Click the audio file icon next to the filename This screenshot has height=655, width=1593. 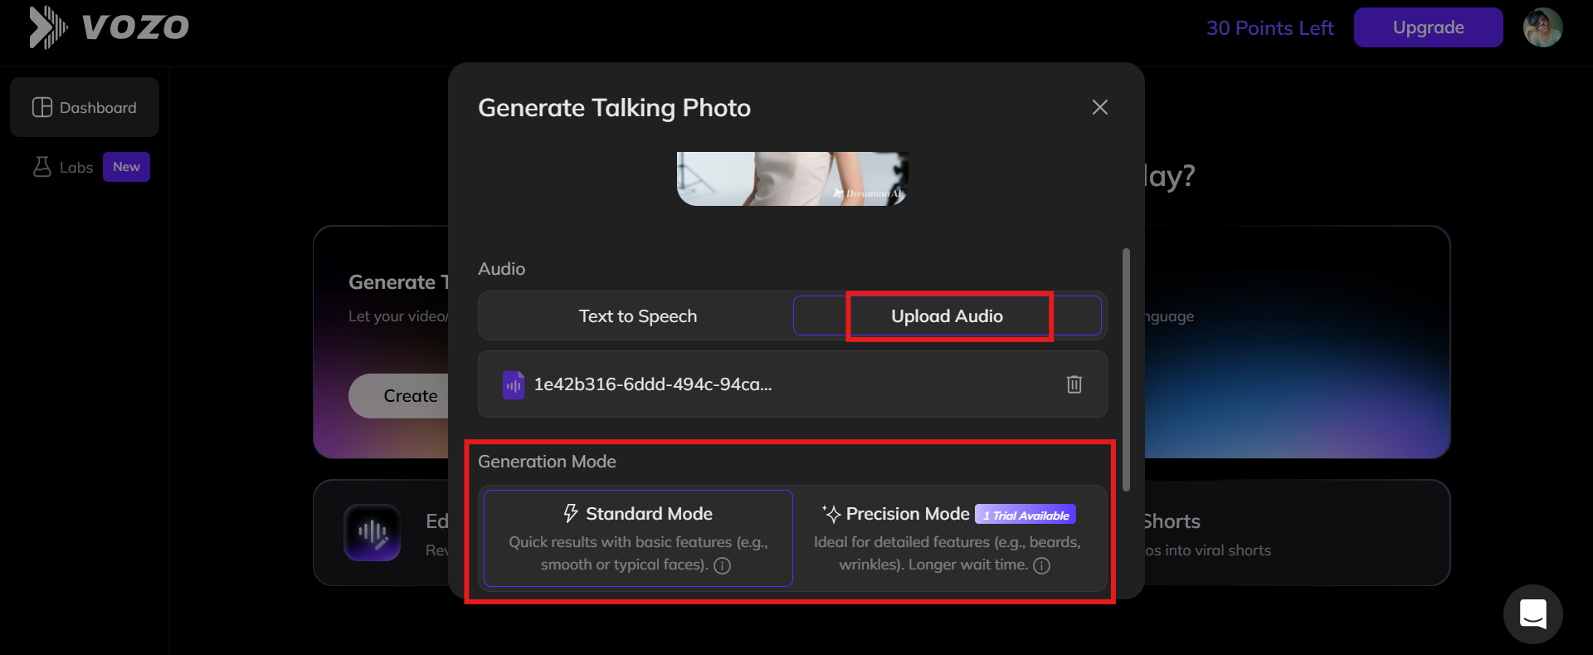click(513, 384)
